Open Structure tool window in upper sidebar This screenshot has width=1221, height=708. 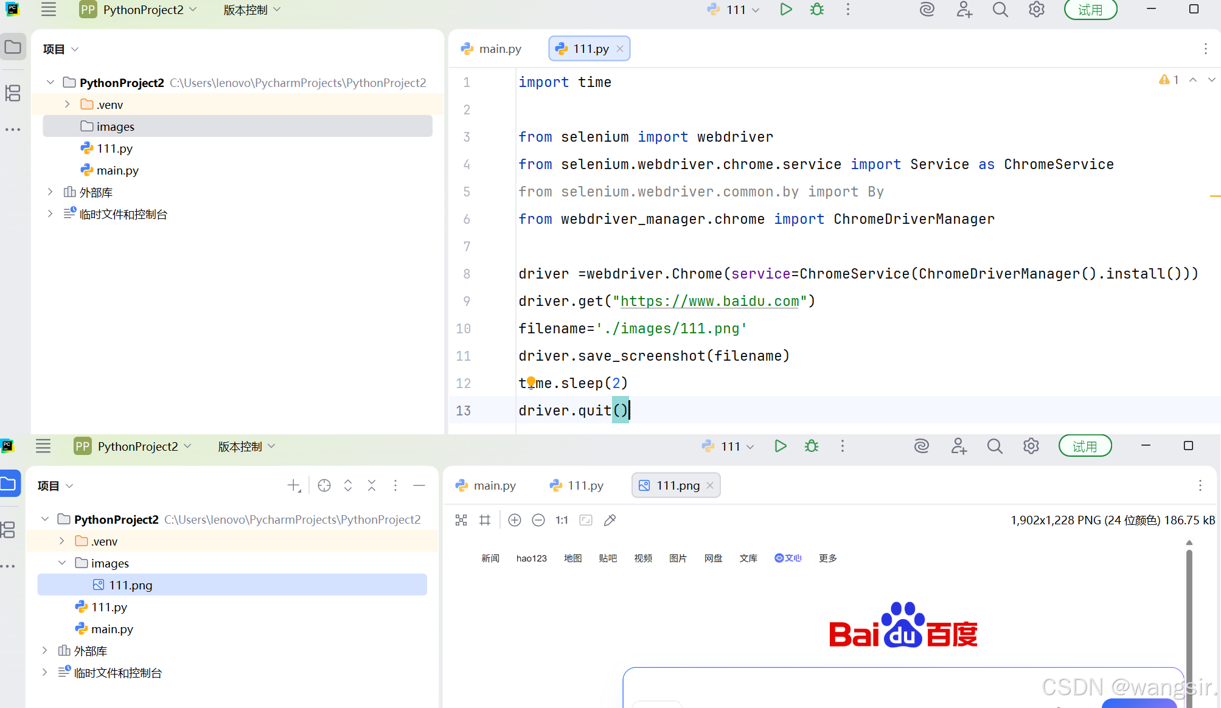pos(13,93)
